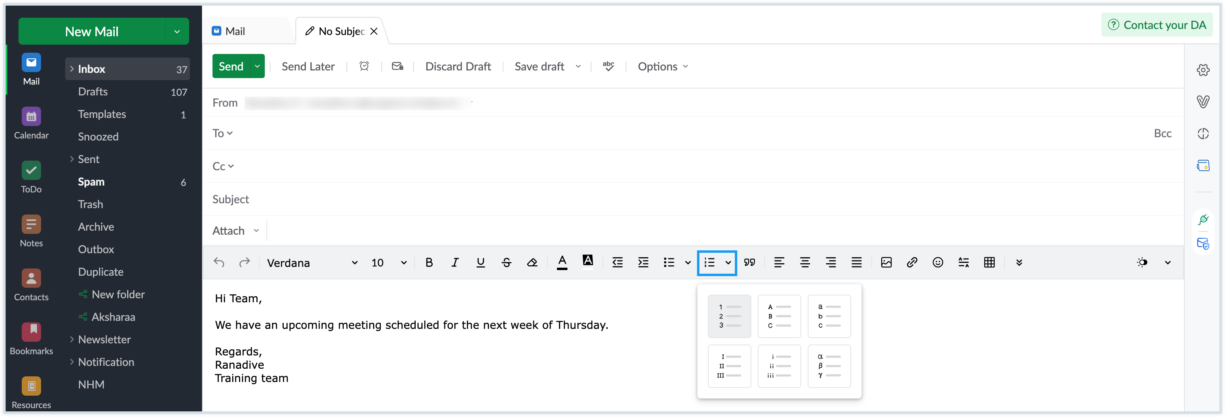The image size is (1225, 417).
Task: Open the emoji smiley picker
Action: point(937,262)
